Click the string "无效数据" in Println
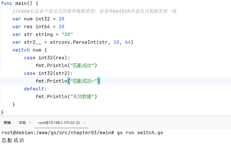The image size is (231, 144). tap(82, 97)
